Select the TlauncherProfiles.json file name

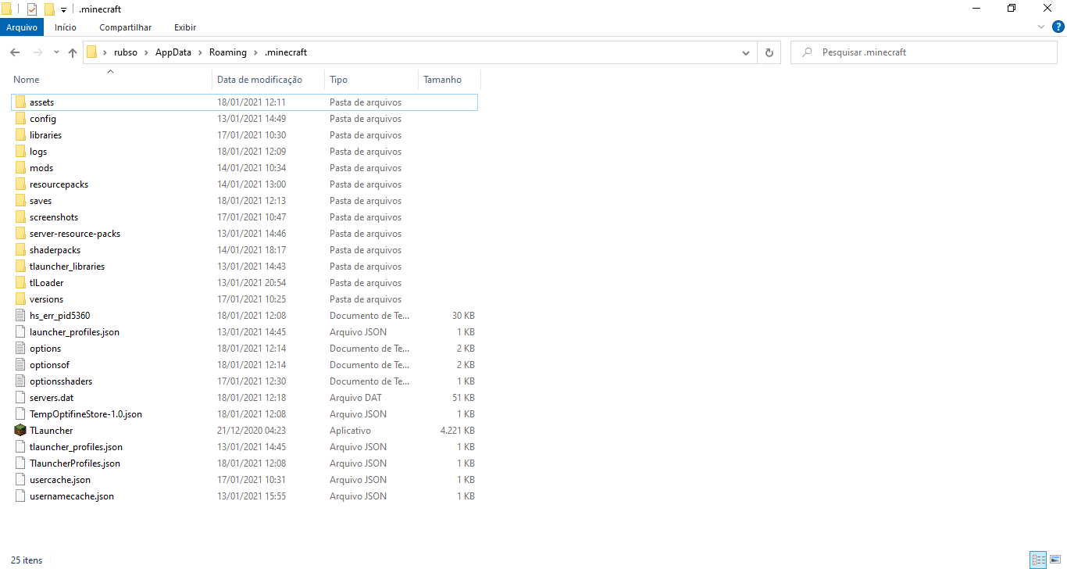[75, 463]
